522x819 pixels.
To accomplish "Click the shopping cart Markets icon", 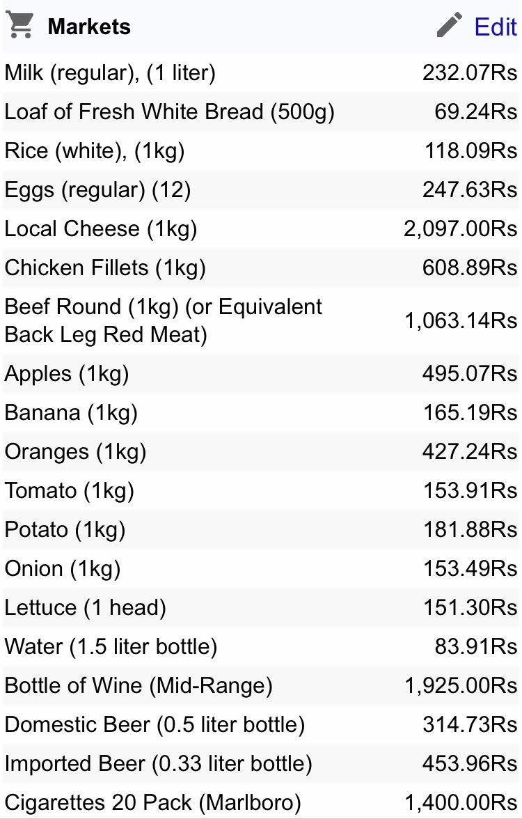I will click(19, 24).
